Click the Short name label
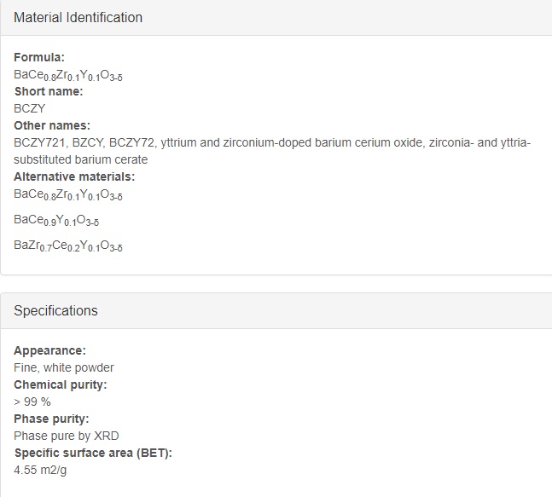This screenshot has height=497, width=552. coord(49,91)
